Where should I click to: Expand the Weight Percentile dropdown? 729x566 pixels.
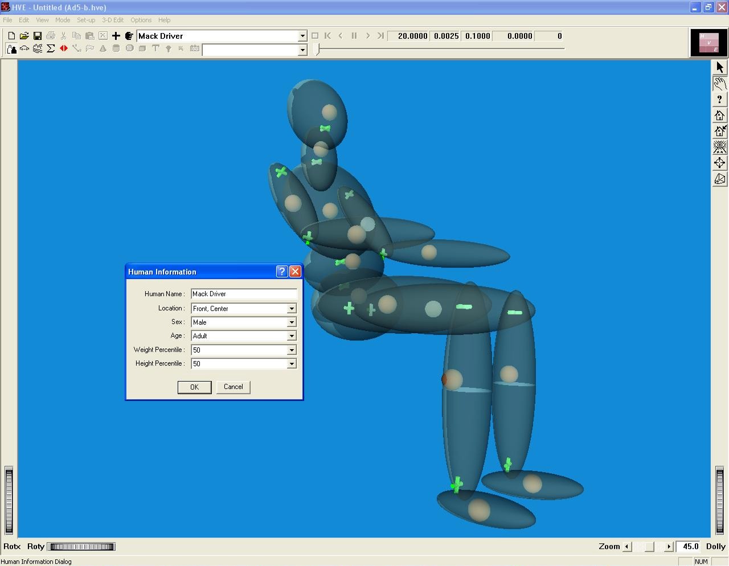[291, 350]
